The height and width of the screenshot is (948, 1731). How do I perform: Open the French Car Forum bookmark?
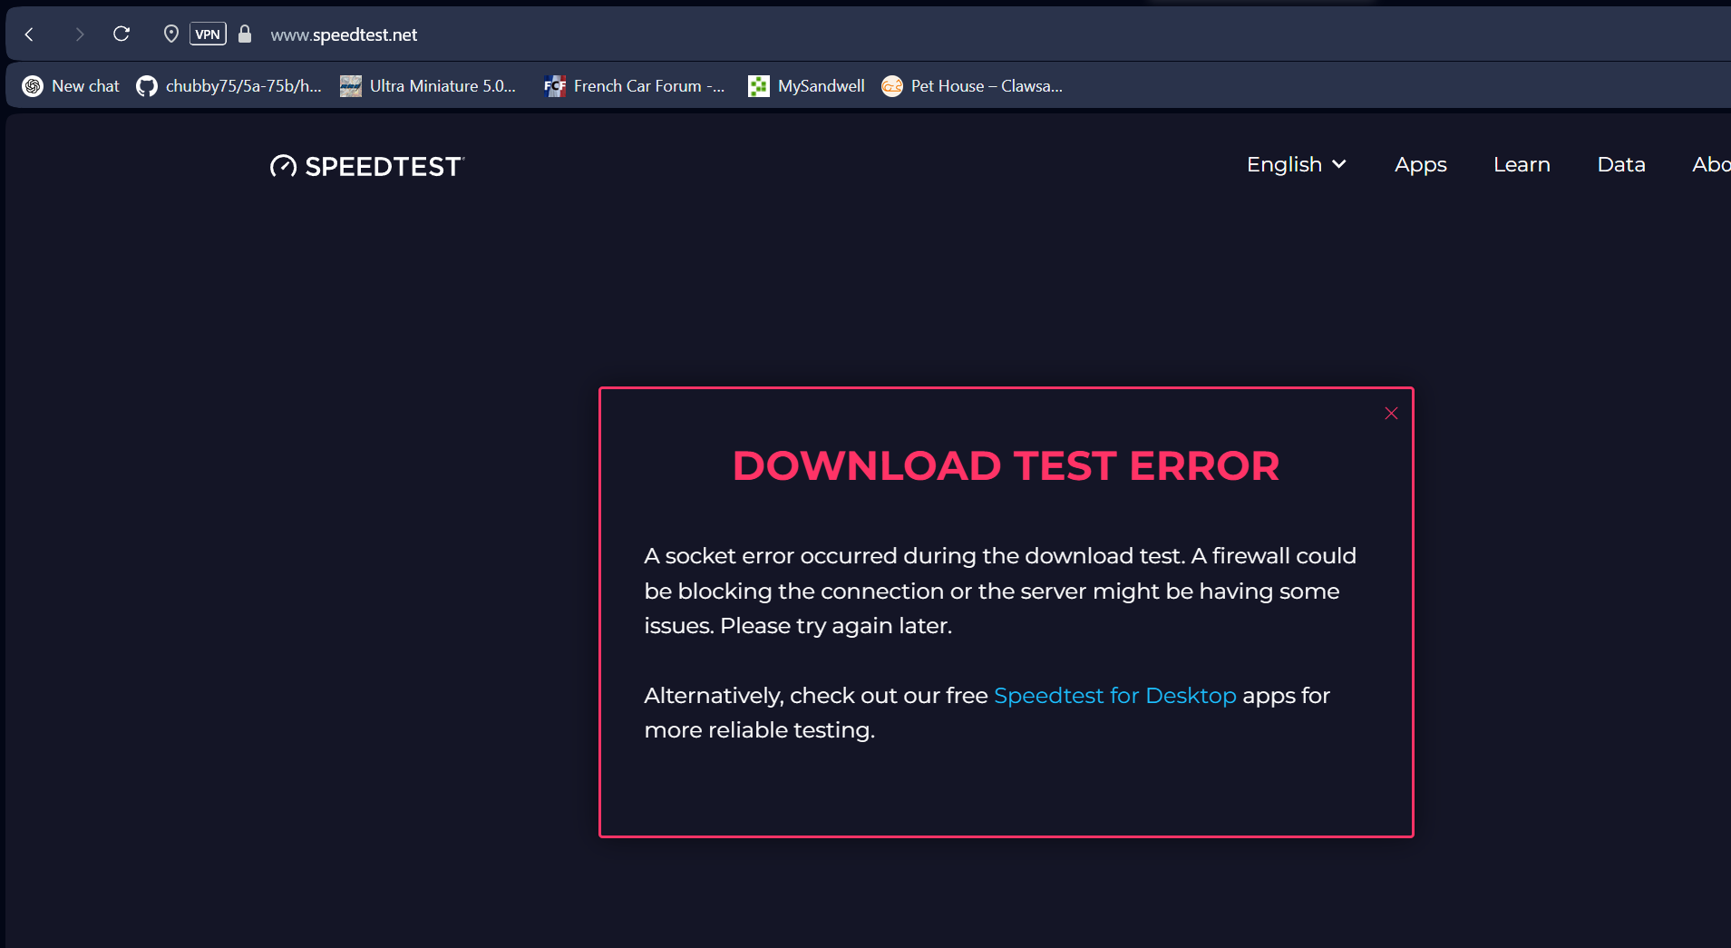point(634,86)
